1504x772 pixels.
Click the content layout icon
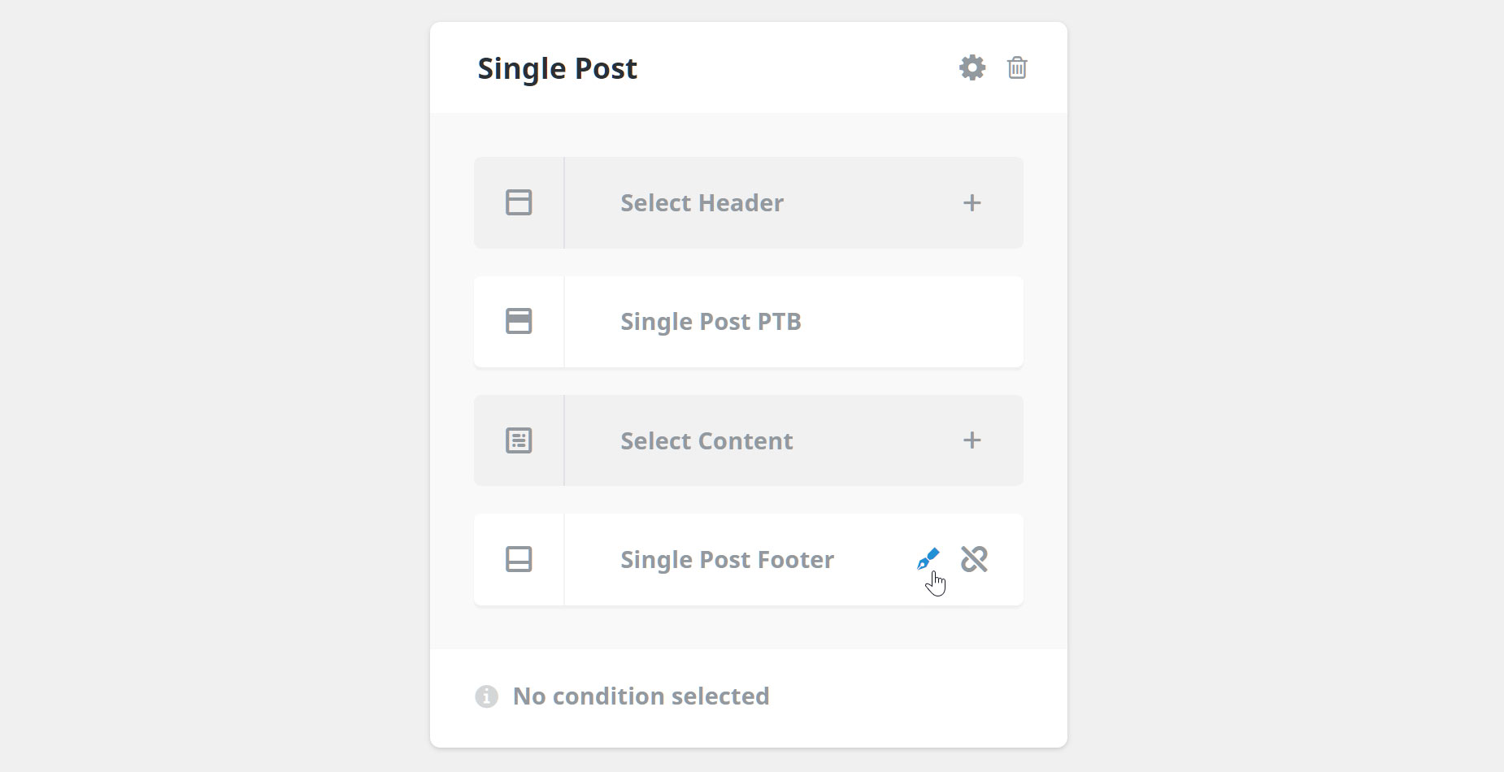[519, 440]
